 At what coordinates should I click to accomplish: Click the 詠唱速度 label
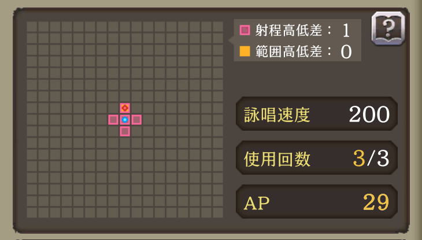click(x=277, y=115)
